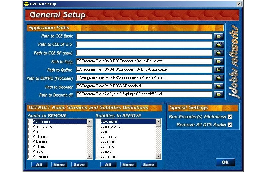Check Albanian in Audio to REMOVE
The image size is (266, 172).
pos(30,141)
